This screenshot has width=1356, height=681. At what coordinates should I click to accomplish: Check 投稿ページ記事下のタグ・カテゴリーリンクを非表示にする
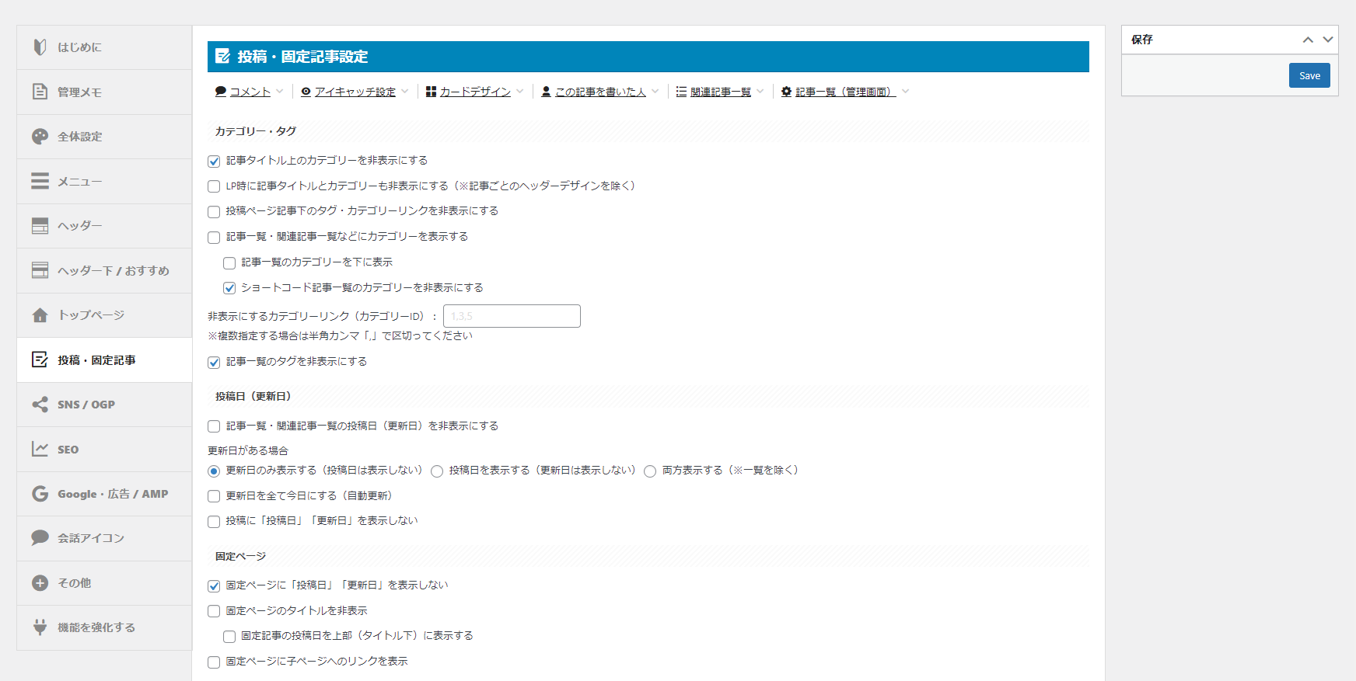click(x=214, y=212)
